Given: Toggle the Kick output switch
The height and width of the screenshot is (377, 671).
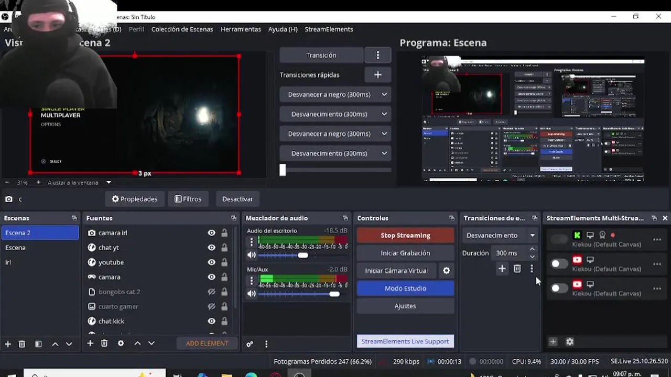Looking at the screenshot, I should click(x=559, y=239).
